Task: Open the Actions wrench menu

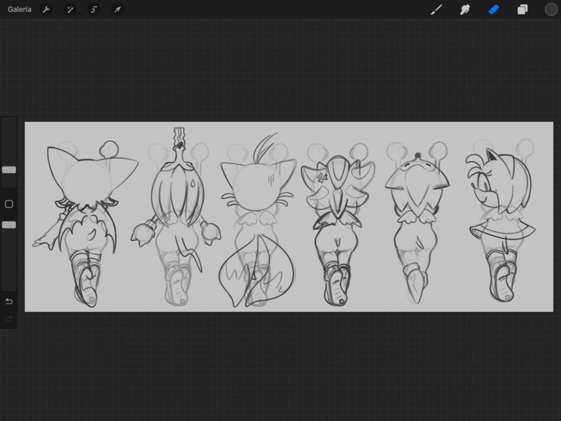Action: point(46,10)
